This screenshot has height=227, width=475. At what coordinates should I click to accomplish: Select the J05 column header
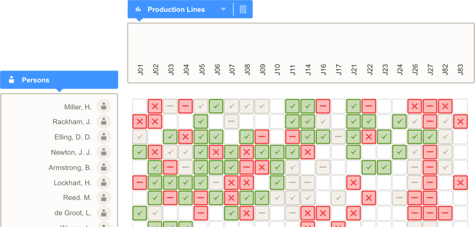201,70
